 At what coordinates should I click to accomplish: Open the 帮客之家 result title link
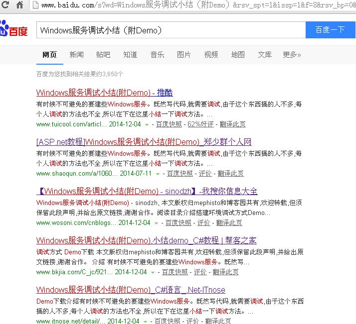(x=147, y=240)
